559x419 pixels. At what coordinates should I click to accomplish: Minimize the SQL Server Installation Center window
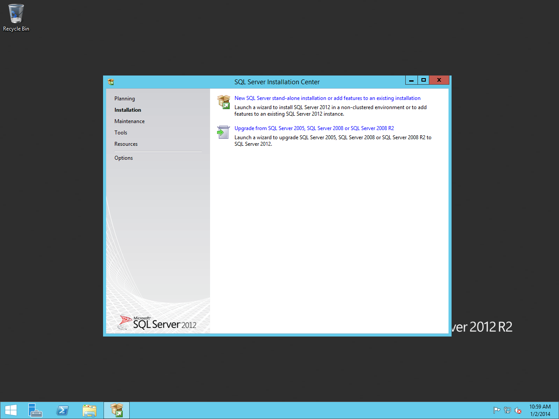(x=411, y=80)
